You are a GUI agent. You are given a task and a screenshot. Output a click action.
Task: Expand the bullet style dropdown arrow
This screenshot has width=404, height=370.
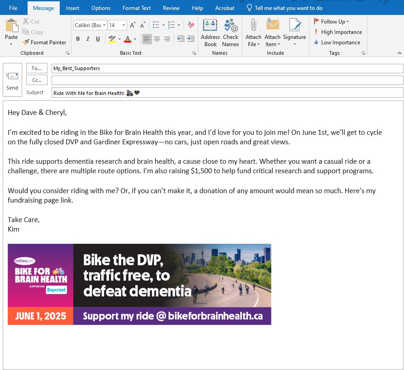point(163,25)
